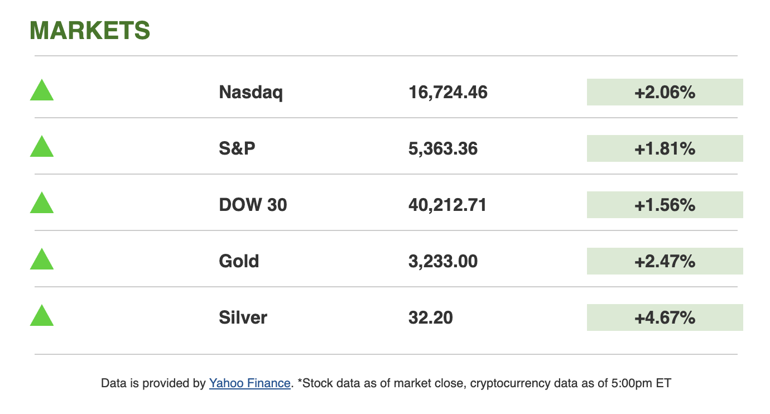Open the Yahoo Finance link
This screenshot has width=770, height=414.
click(x=249, y=383)
